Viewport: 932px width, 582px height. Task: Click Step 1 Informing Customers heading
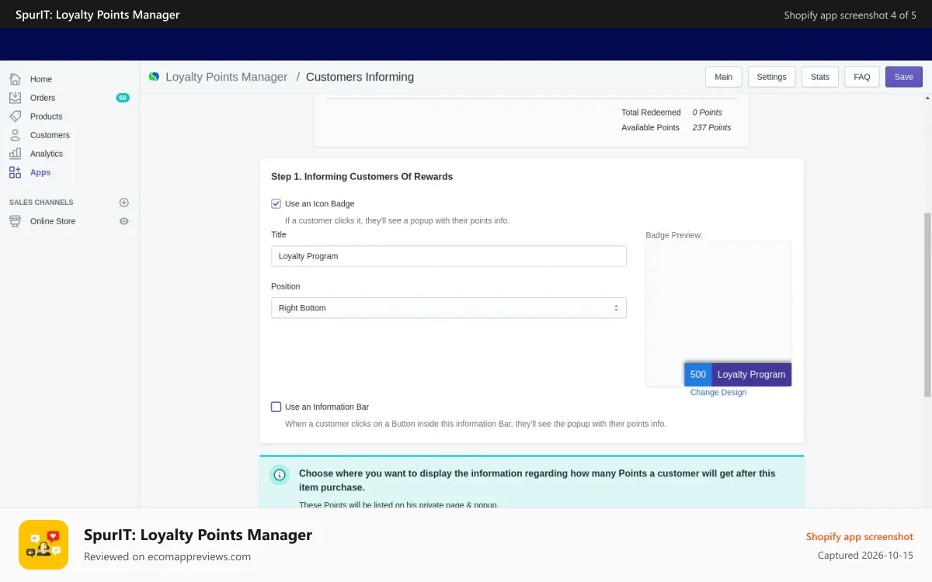tap(362, 177)
